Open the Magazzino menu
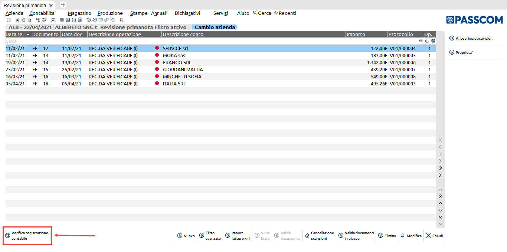The height and width of the screenshot is (252, 507). coord(79,13)
